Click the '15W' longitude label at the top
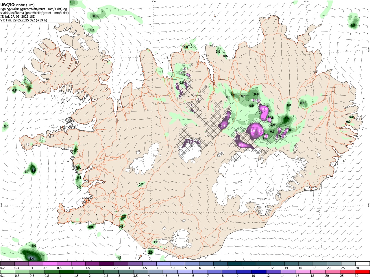370x278 pixels. 306,1
